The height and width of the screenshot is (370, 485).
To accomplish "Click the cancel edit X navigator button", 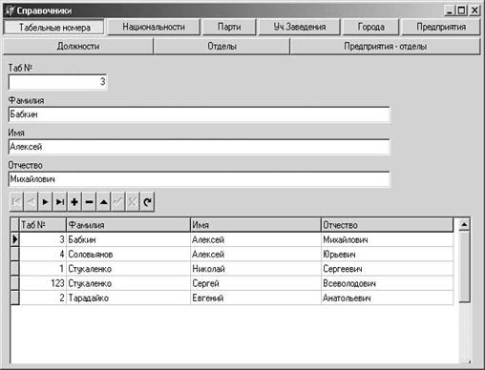I will tap(133, 202).
